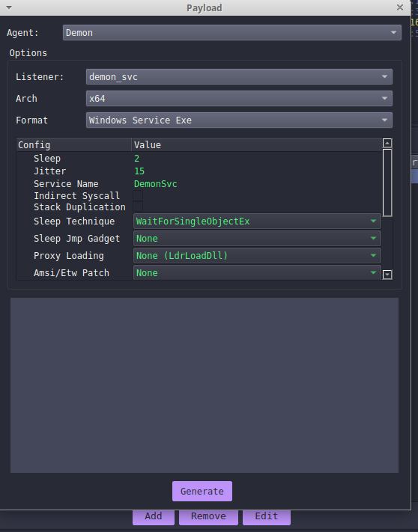Click the Config column header
Image resolution: width=418 pixels, height=532 pixels.
tap(73, 145)
